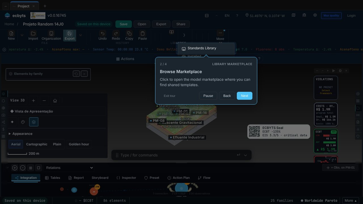Toggle Max quality mode
The width and height of the screenshot is (363, 204).
(331, 16)
